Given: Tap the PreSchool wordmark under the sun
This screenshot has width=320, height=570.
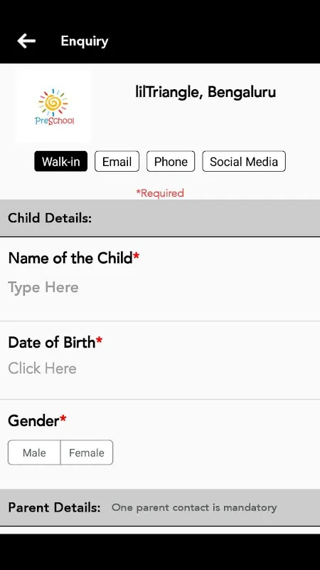Looking at the screenshot, I should pos(55,120).
